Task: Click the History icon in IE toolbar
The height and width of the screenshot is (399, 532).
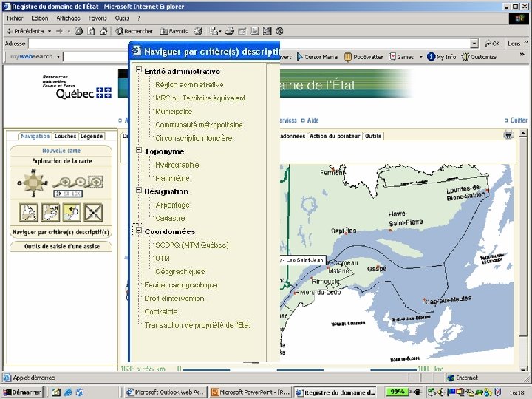Action: (x=198, y=31)
